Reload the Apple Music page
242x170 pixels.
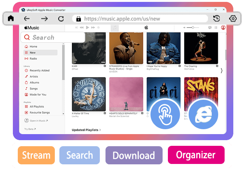61,19
